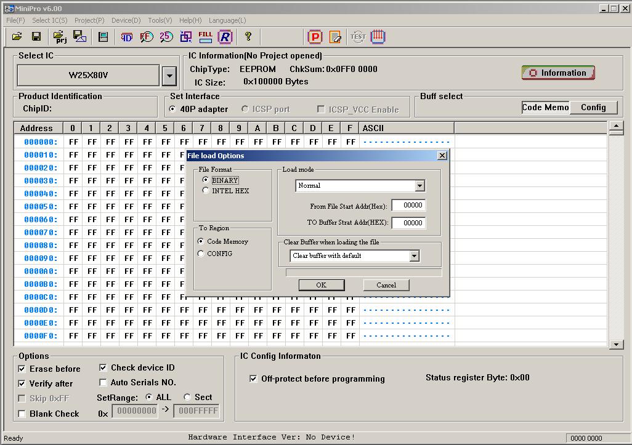Click the red-pins chip toolbar icon
Screen dimensions: 632x445
point(378,37)
